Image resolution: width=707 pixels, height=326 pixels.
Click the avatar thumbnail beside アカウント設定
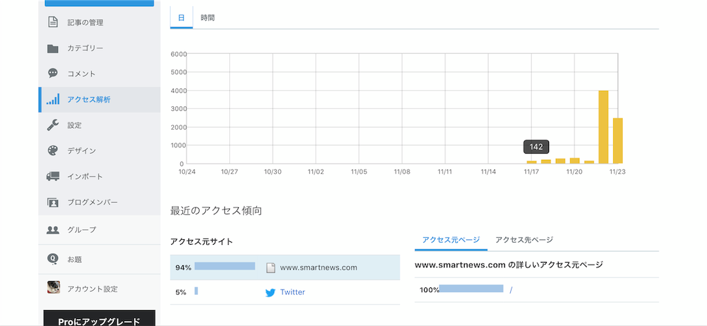point(54,287)
